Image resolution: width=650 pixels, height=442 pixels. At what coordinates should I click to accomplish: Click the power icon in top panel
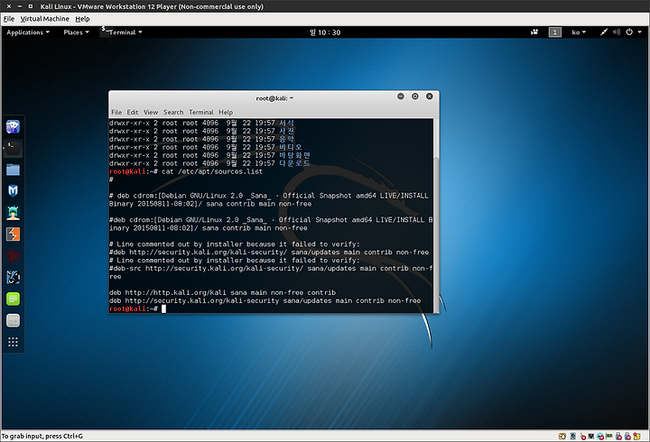tap(629, 32)
